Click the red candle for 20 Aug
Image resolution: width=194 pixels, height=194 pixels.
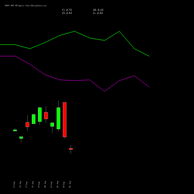click(x=46, y=116)
